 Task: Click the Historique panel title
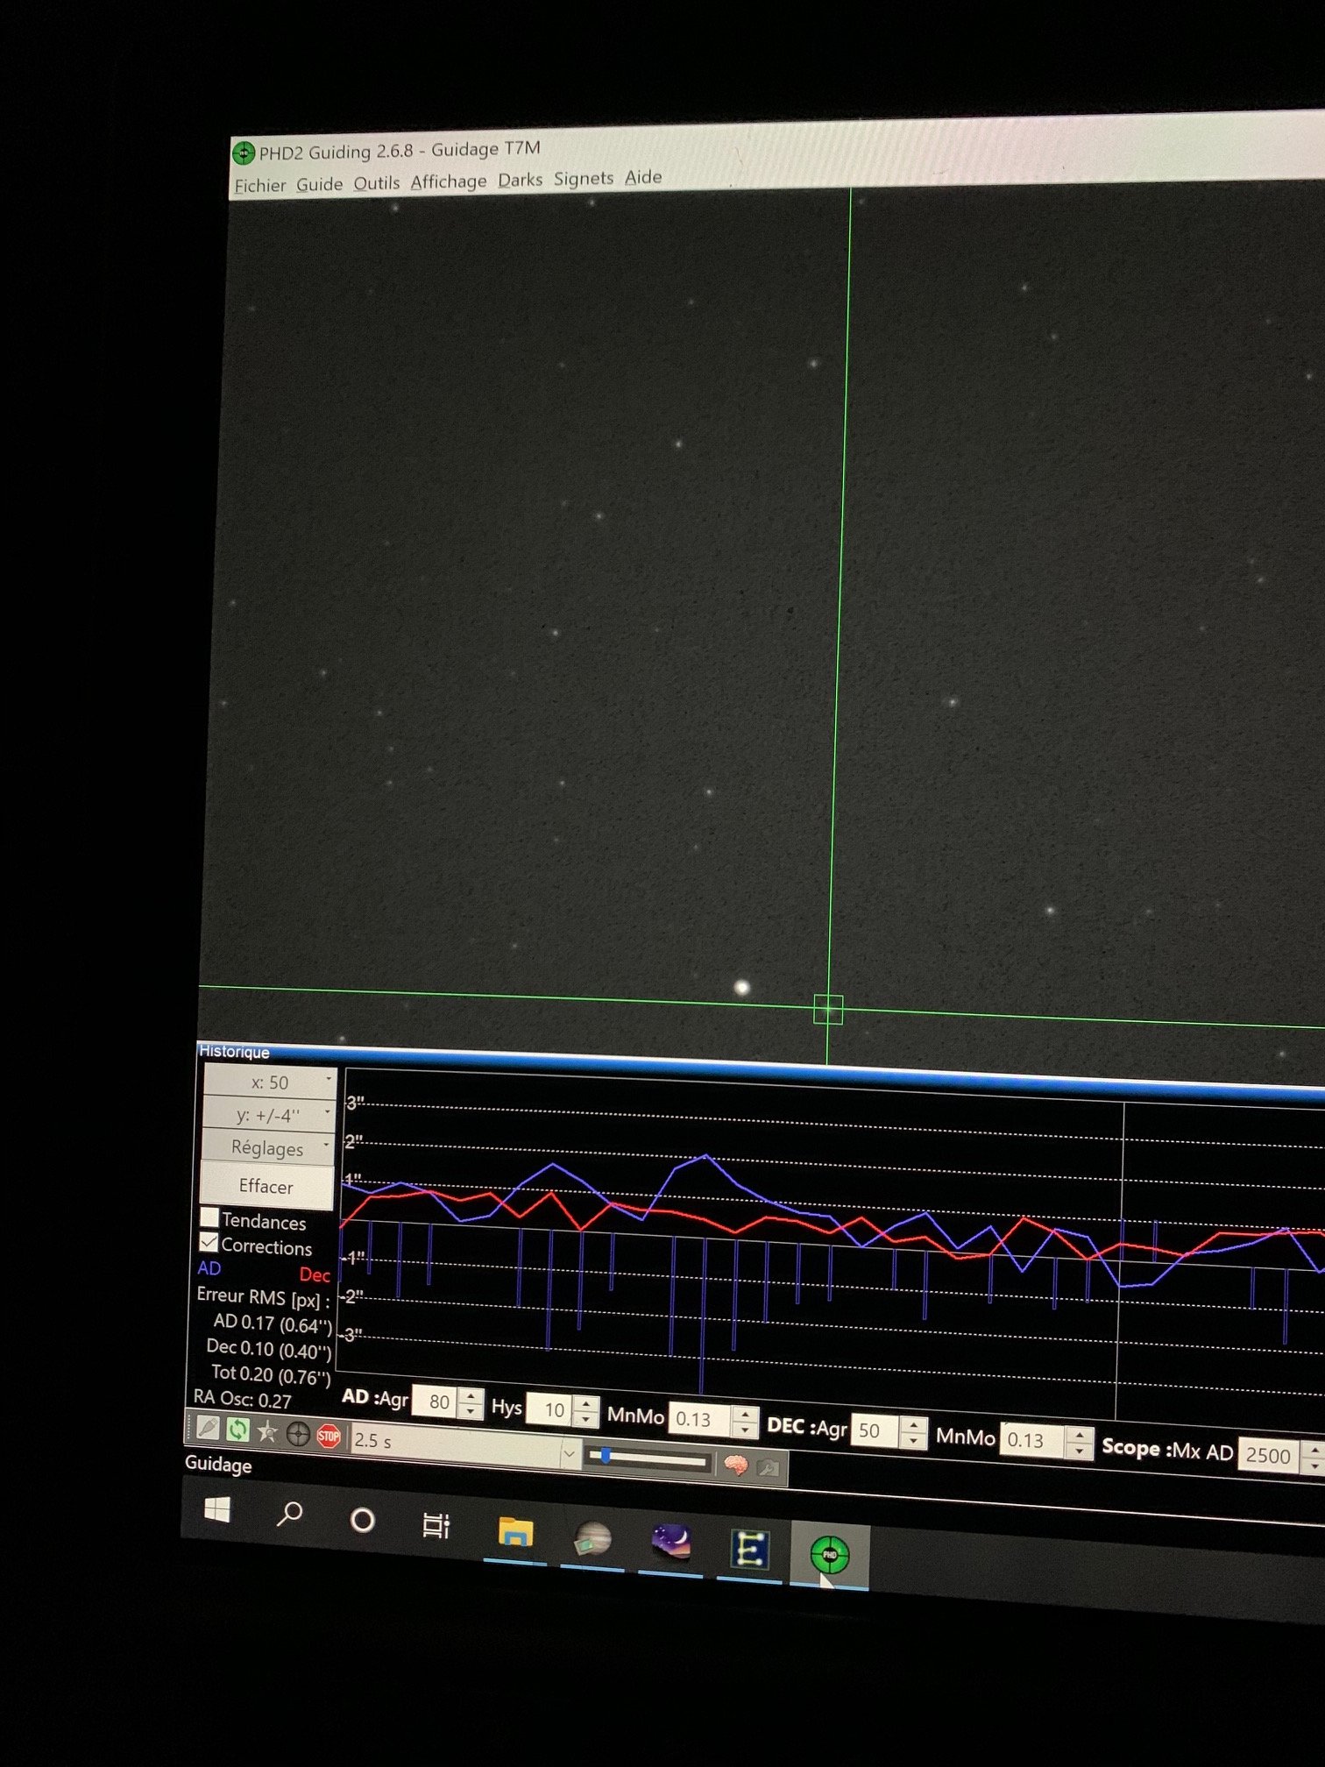[234, 1051]
